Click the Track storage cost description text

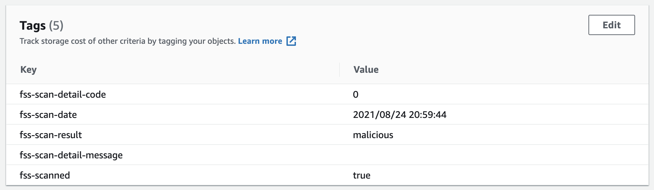[x=128, y=41]
